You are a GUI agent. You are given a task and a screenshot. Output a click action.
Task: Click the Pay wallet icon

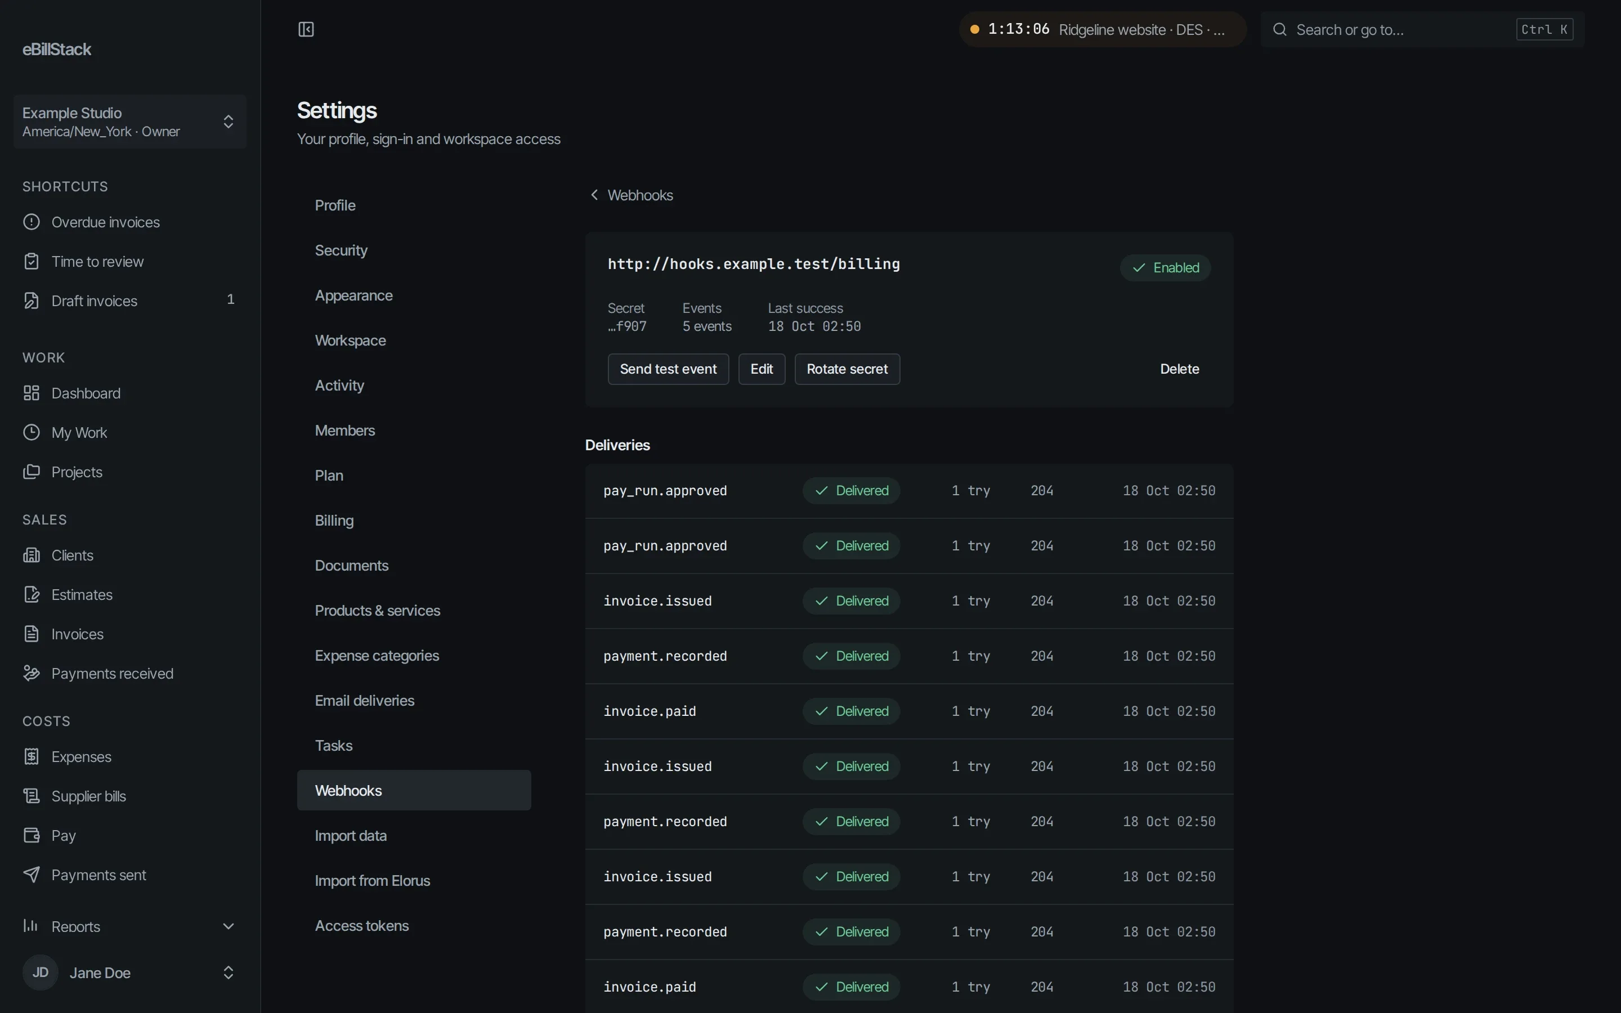tap(32, 836)
